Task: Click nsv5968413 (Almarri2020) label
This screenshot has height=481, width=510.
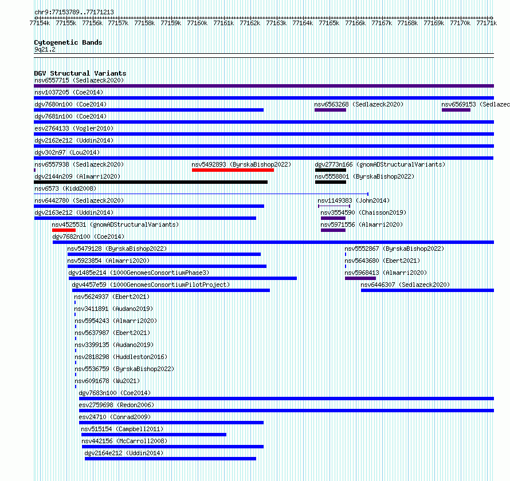Action: (386, 273)
